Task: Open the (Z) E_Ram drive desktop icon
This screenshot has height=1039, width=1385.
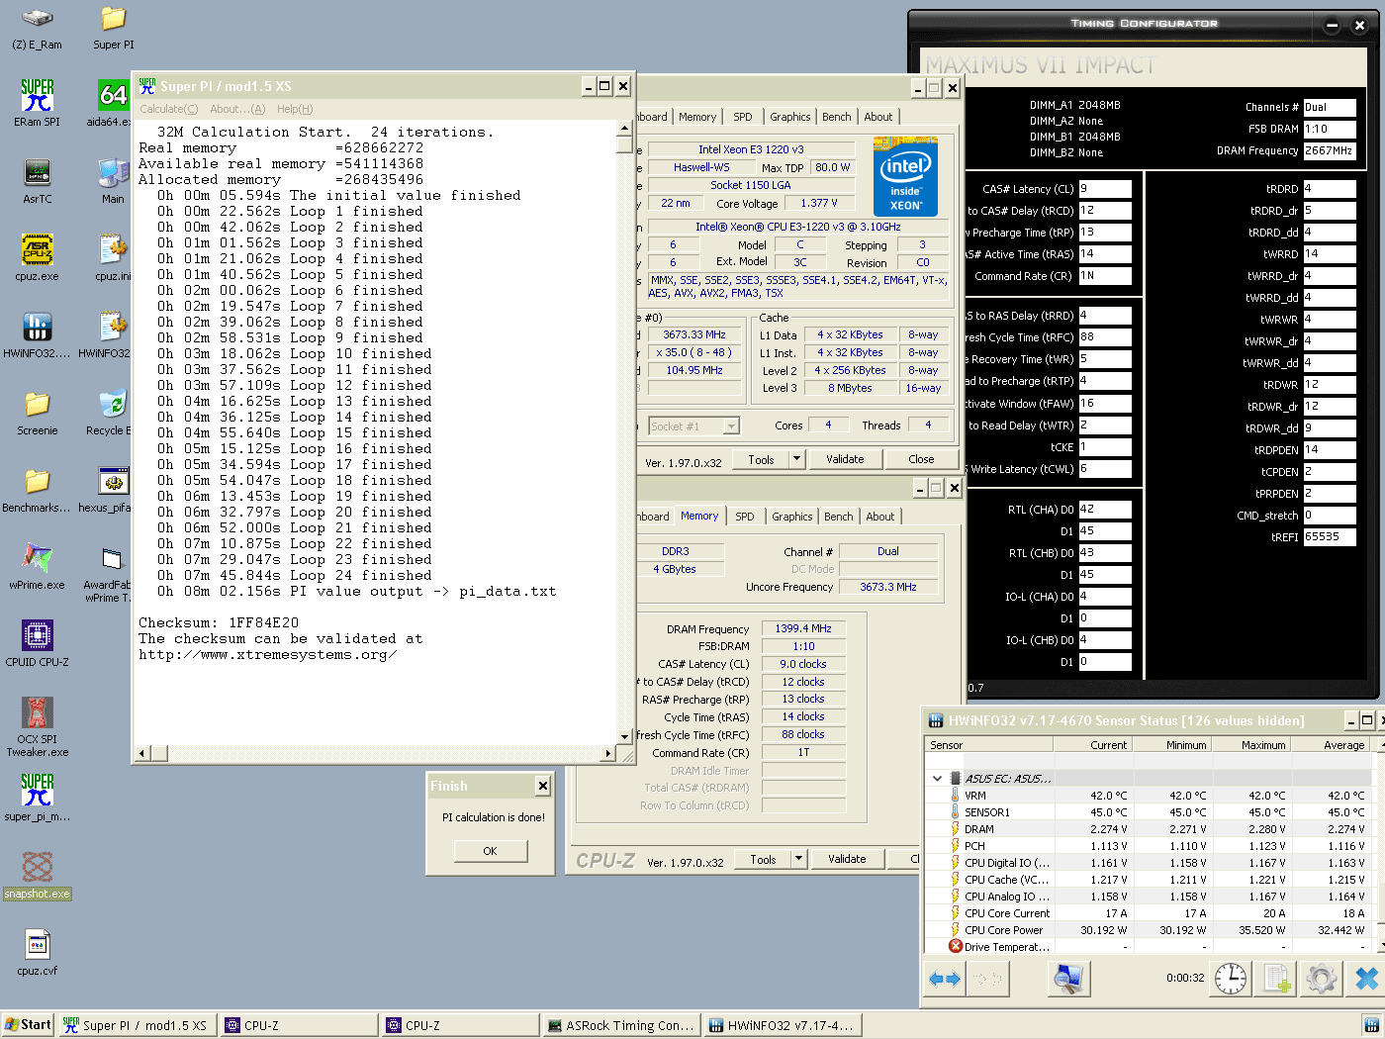Action: coord(37,28)
